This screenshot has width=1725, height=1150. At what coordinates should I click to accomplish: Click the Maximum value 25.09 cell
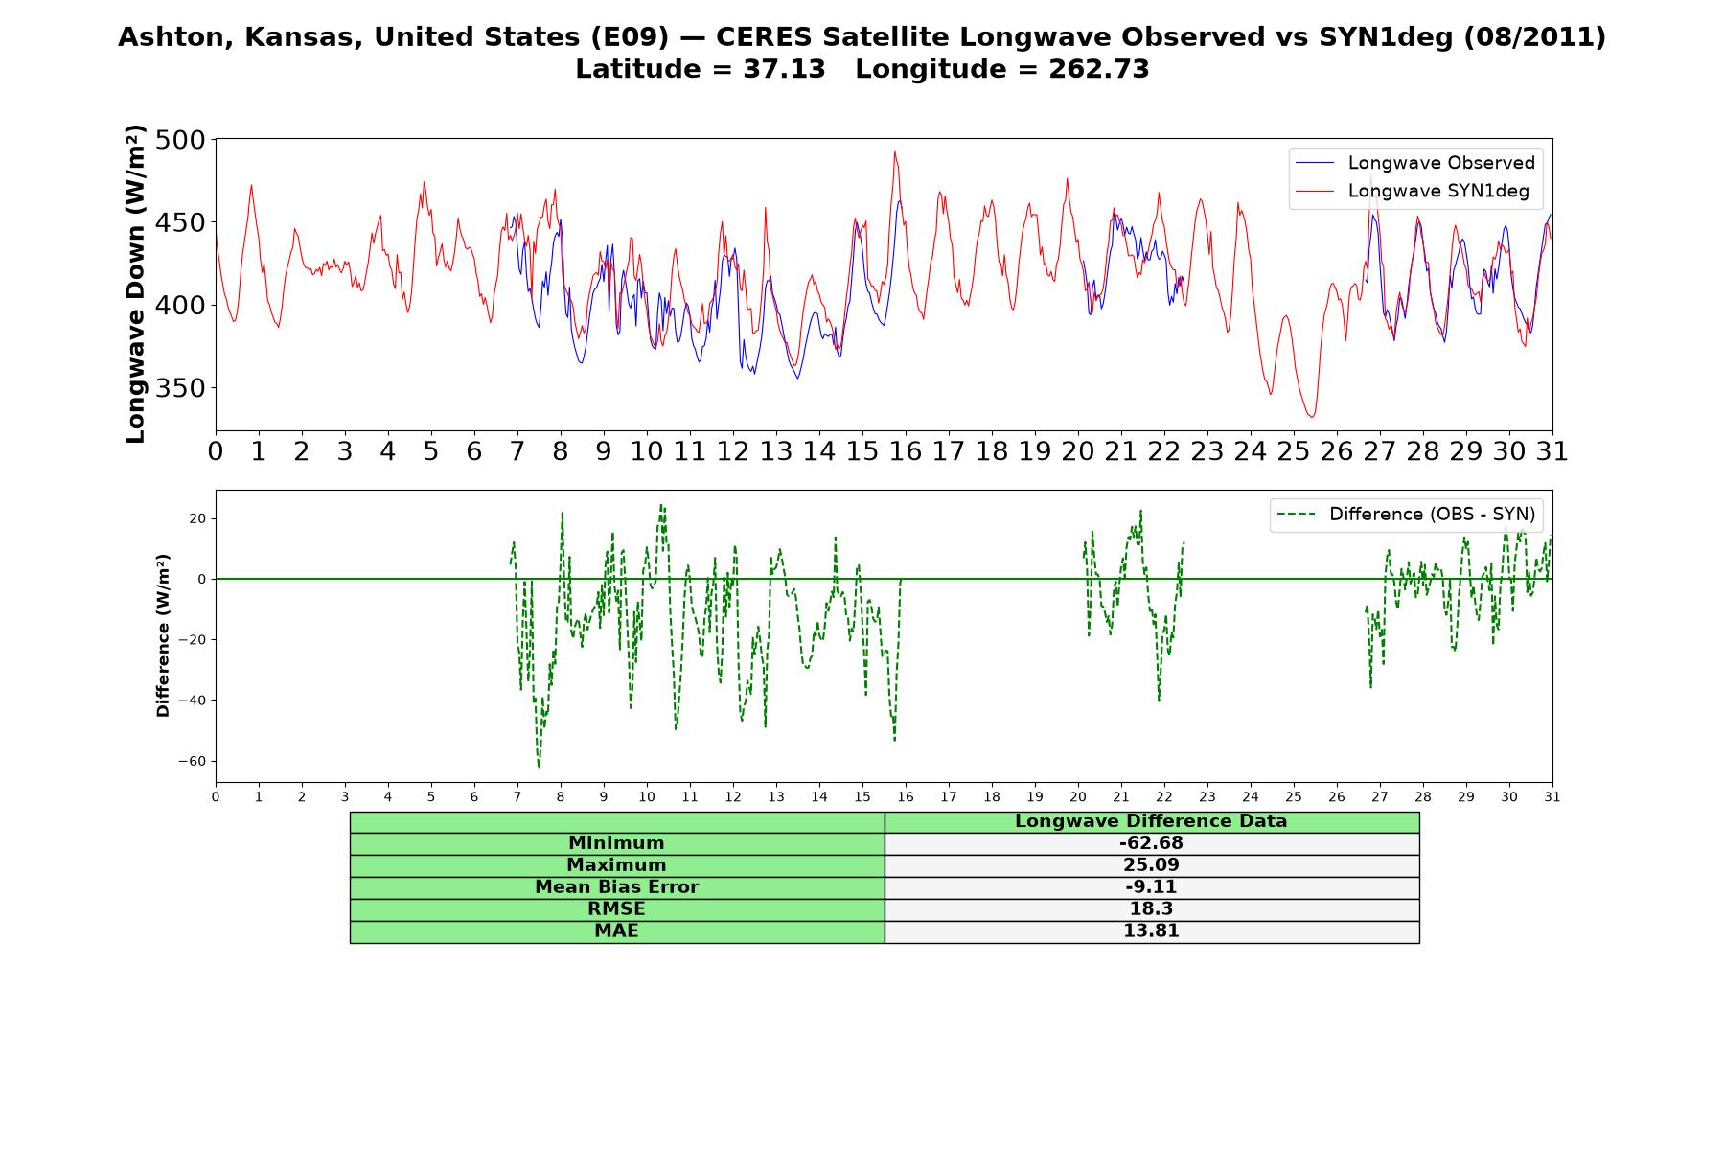(x=1152, y=865)
